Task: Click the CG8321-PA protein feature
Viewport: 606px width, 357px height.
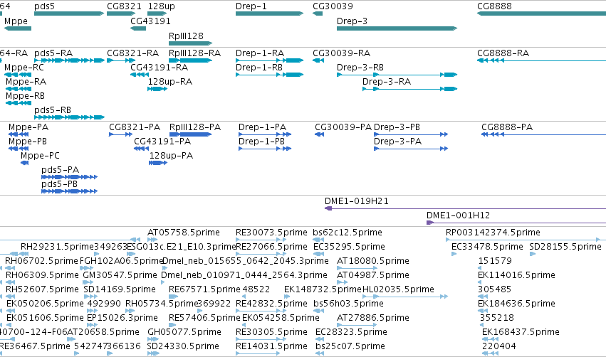Action: [120, 134]
